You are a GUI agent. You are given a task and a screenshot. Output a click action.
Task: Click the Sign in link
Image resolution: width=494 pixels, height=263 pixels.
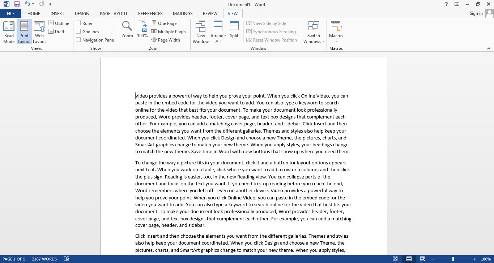point(476,13)
